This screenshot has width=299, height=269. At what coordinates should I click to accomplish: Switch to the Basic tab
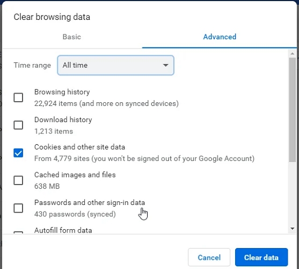(72, 37)
